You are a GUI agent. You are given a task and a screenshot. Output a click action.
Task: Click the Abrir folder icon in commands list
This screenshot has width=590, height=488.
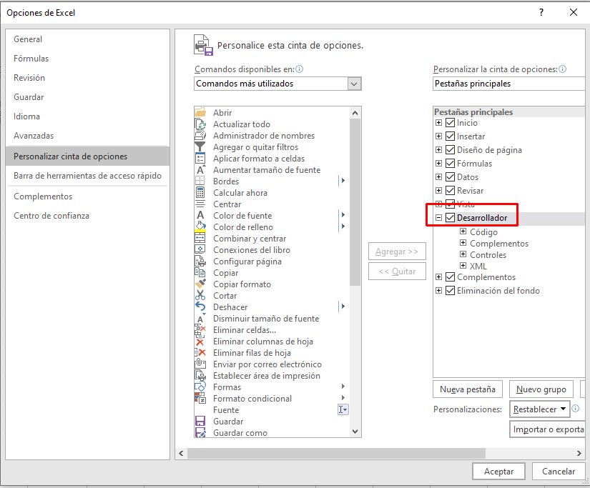pyautogui.click(x=200, y=113)
